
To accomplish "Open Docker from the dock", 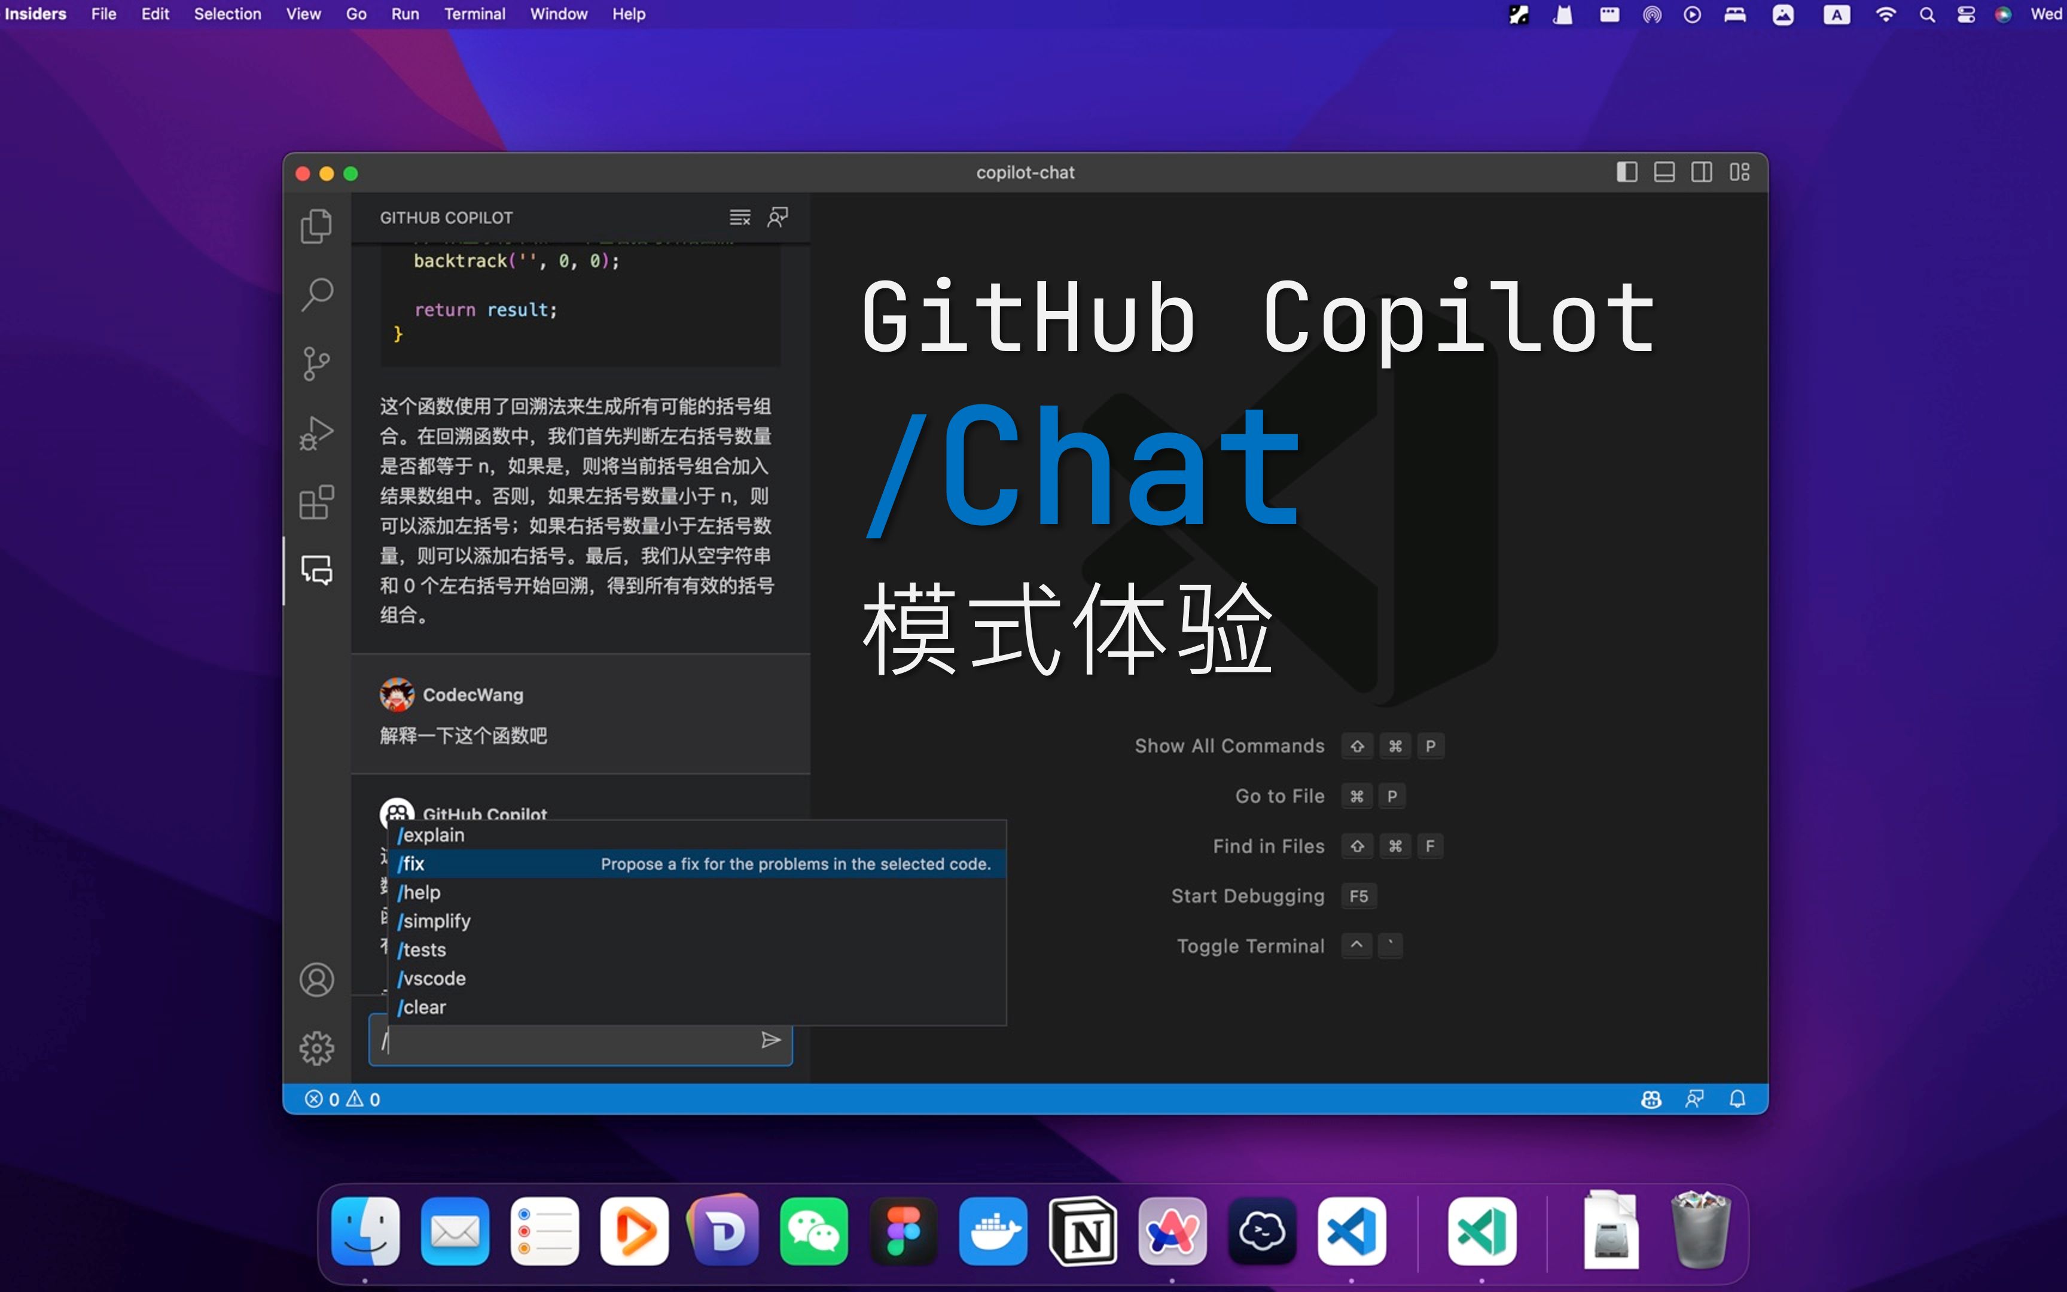I will 993,1232.
